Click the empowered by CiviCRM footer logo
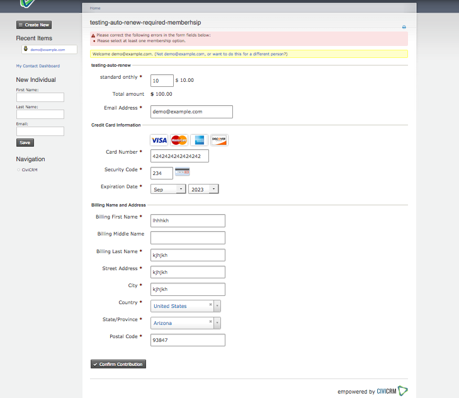459x398 pixels. click(373, 391)
